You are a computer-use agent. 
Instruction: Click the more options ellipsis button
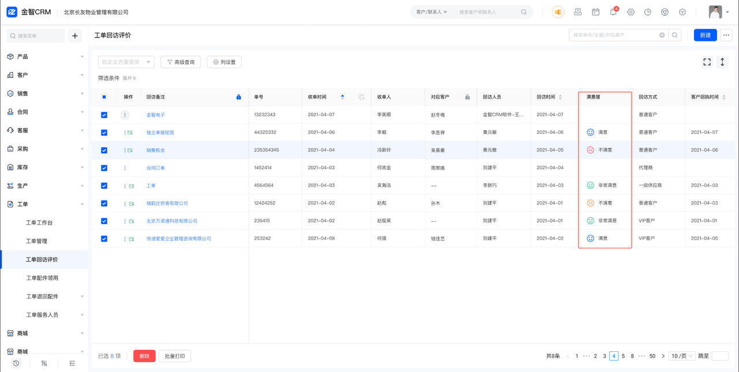tap(726, 35)
